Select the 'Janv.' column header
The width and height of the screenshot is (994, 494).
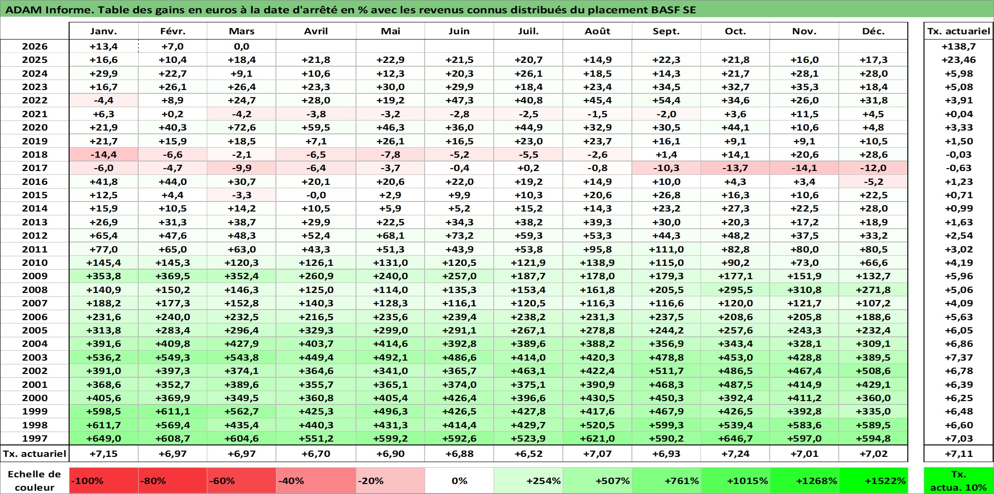click(x=104, y=31)
